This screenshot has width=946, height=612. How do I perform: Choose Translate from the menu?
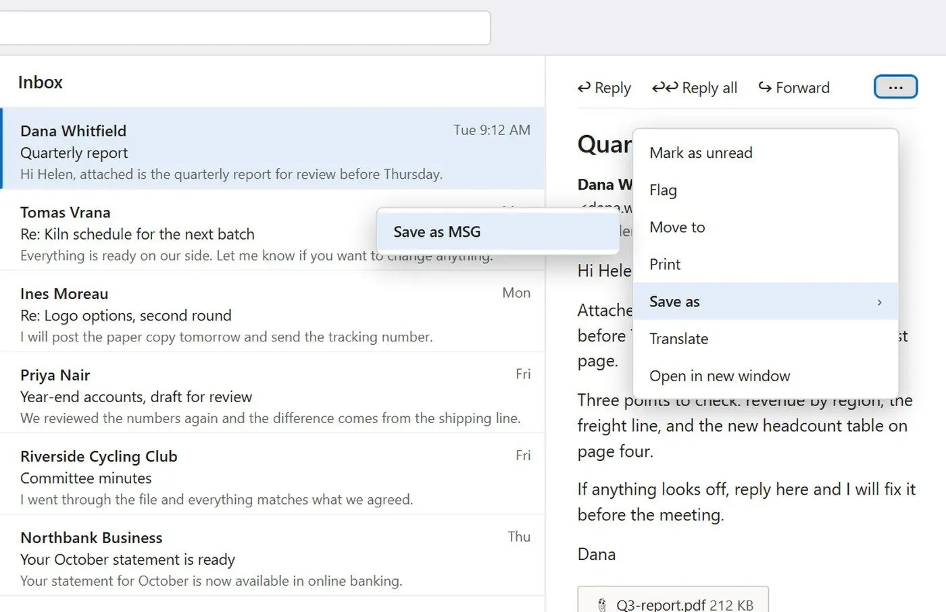[x=766, y=339]
